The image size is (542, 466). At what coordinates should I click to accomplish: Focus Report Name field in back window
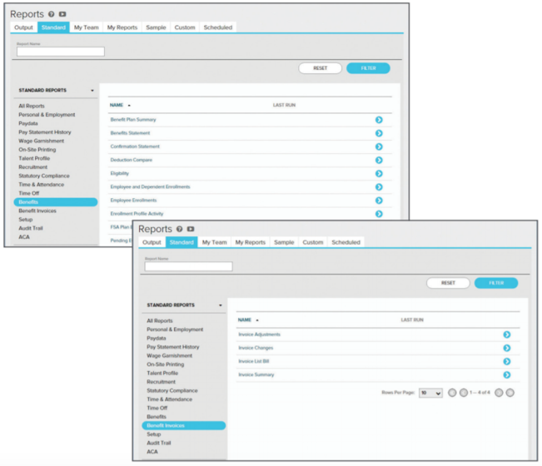(61, 52)
